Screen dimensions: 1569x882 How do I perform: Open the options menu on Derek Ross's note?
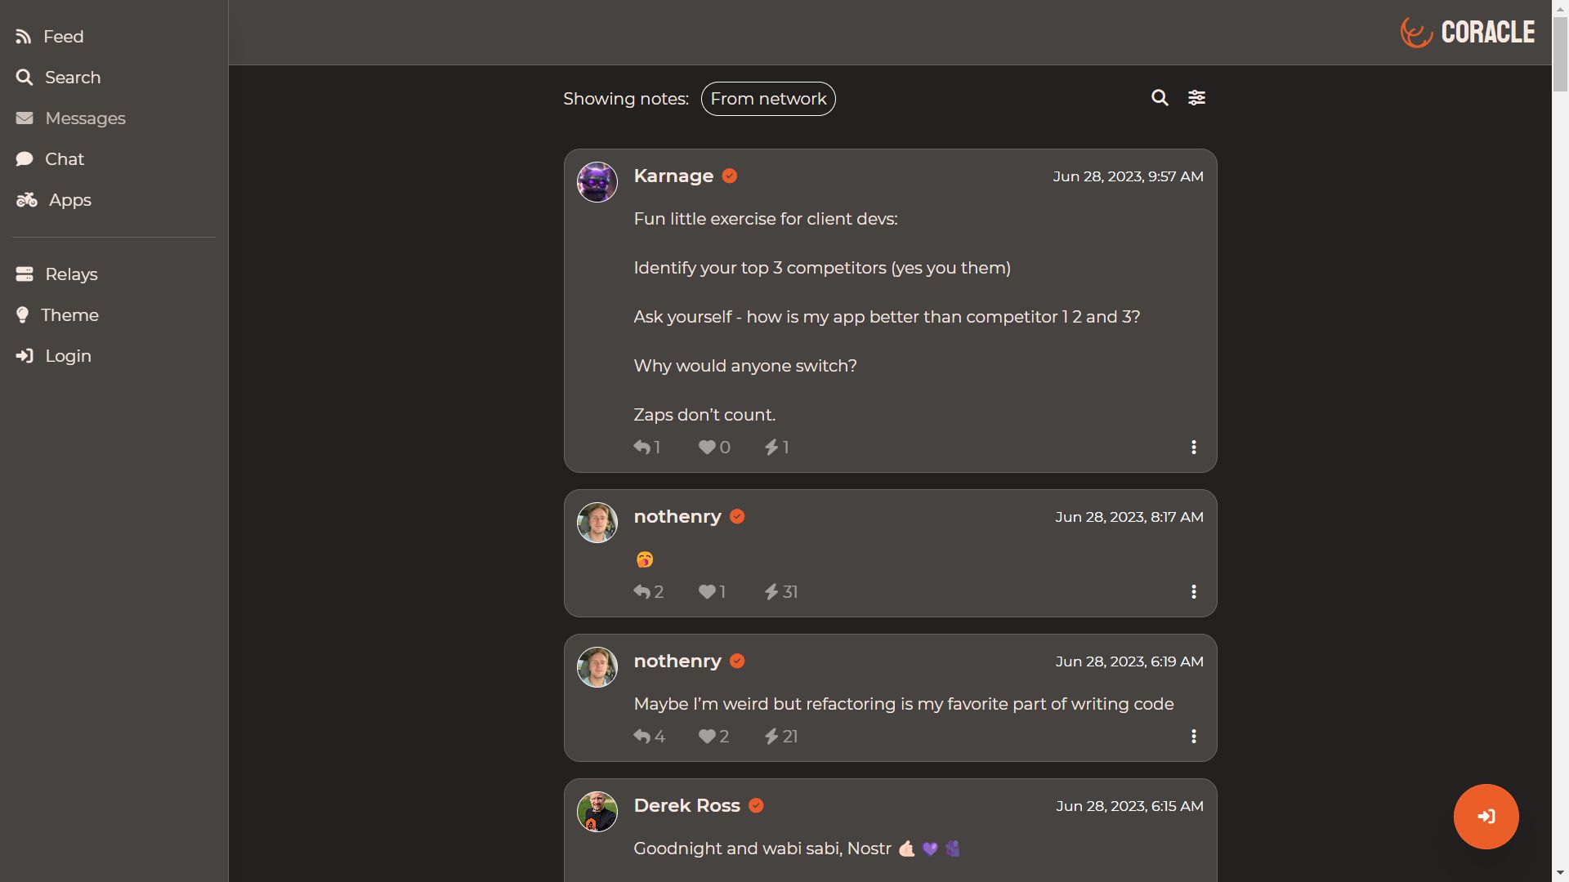(x=1194, y=878)
